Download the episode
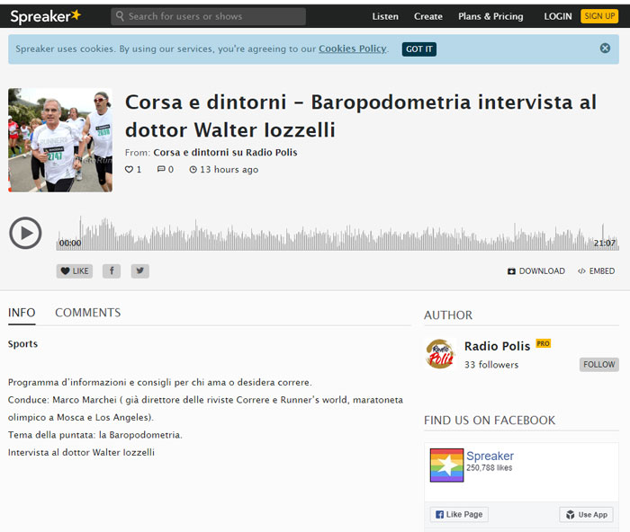 click(536, 271)
